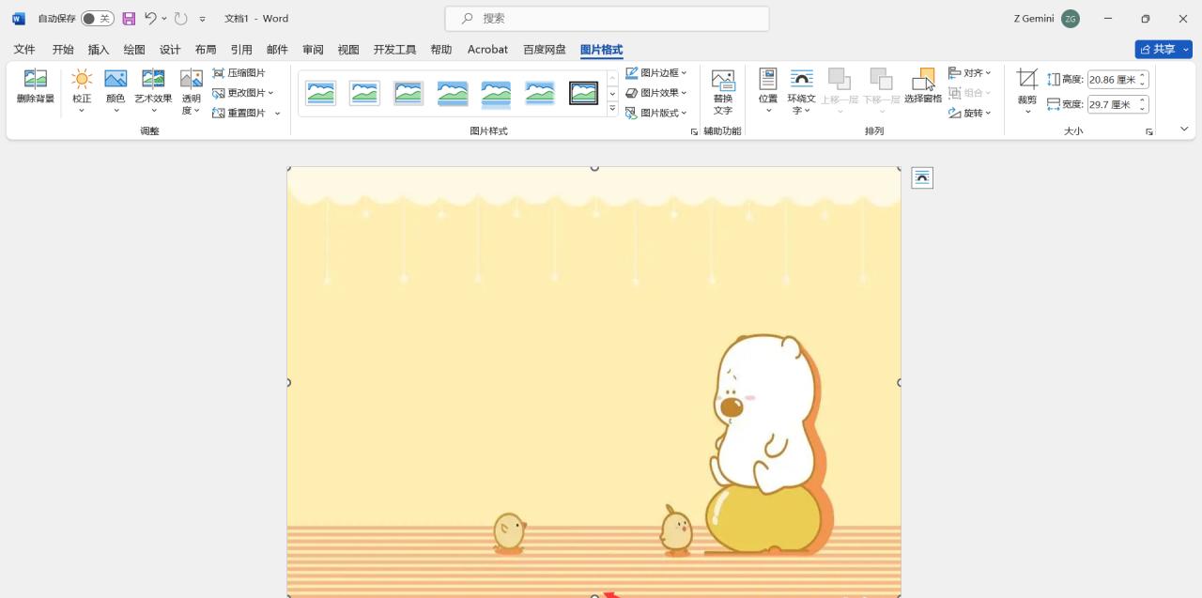Click 删除背景 (Remove Background) icon
The width and height of the screenshot is (1202, 598).
(x=36, y=85)
